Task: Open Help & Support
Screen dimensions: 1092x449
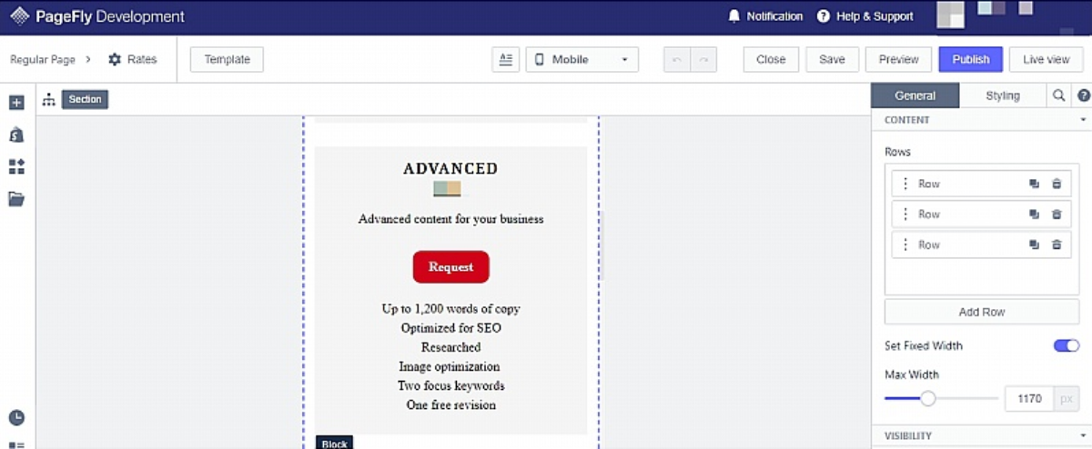Action: (864, 16)
